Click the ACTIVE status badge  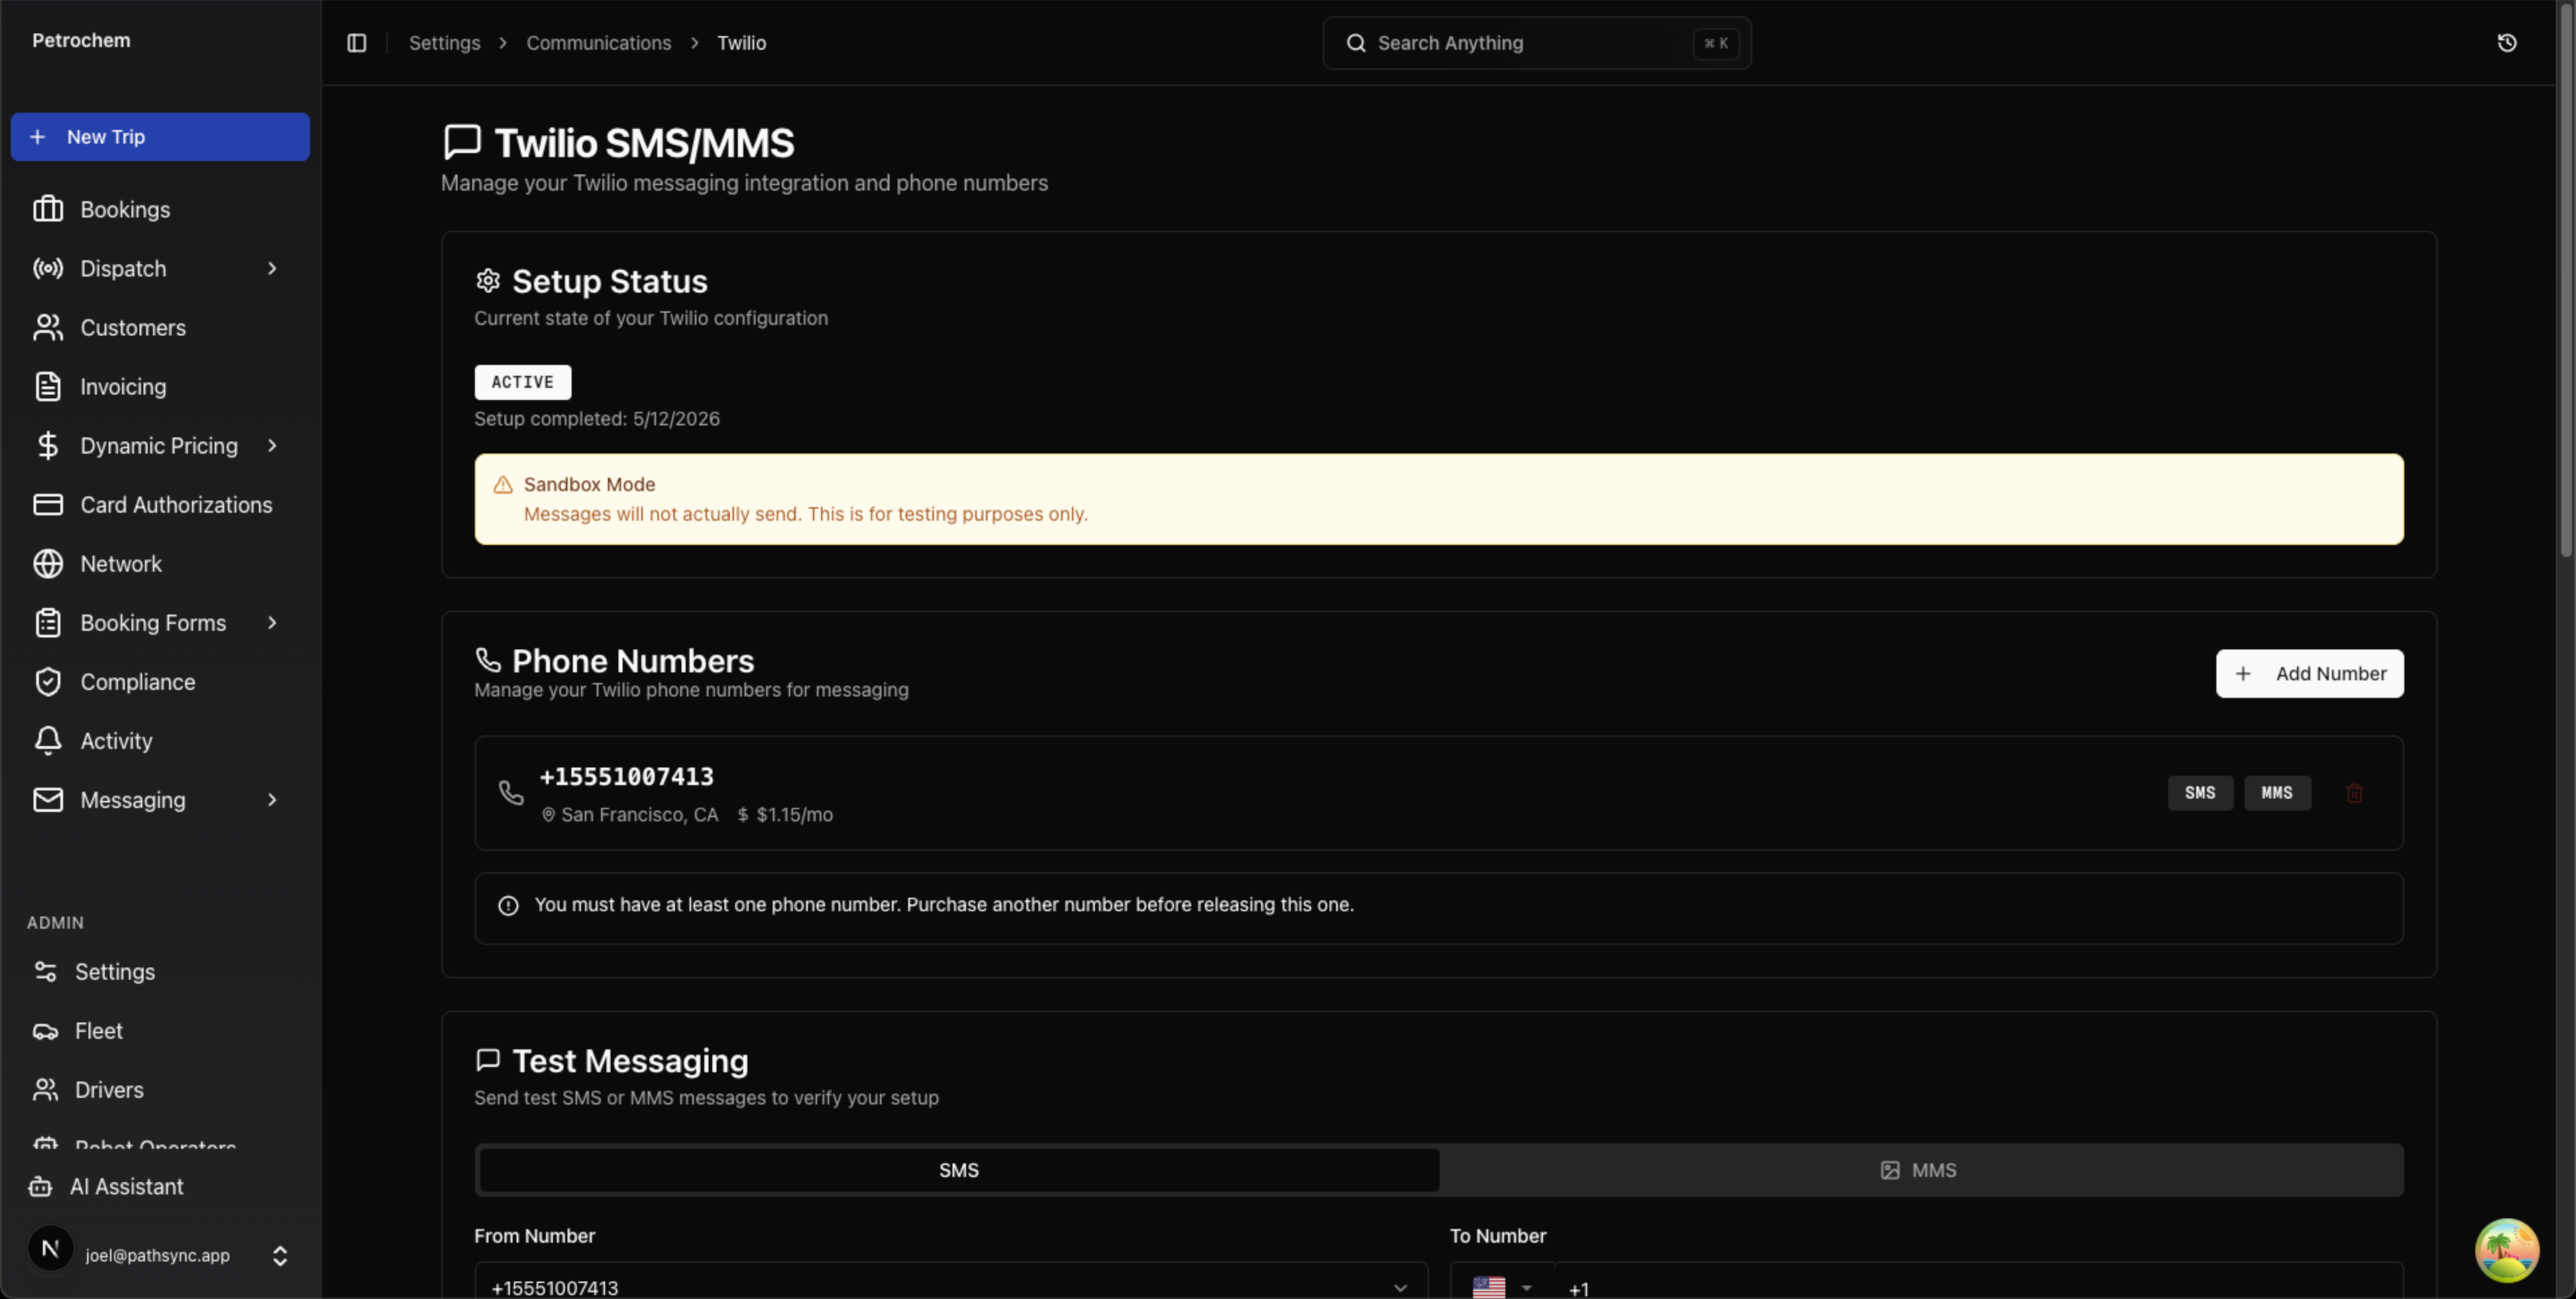coord(523,382)
